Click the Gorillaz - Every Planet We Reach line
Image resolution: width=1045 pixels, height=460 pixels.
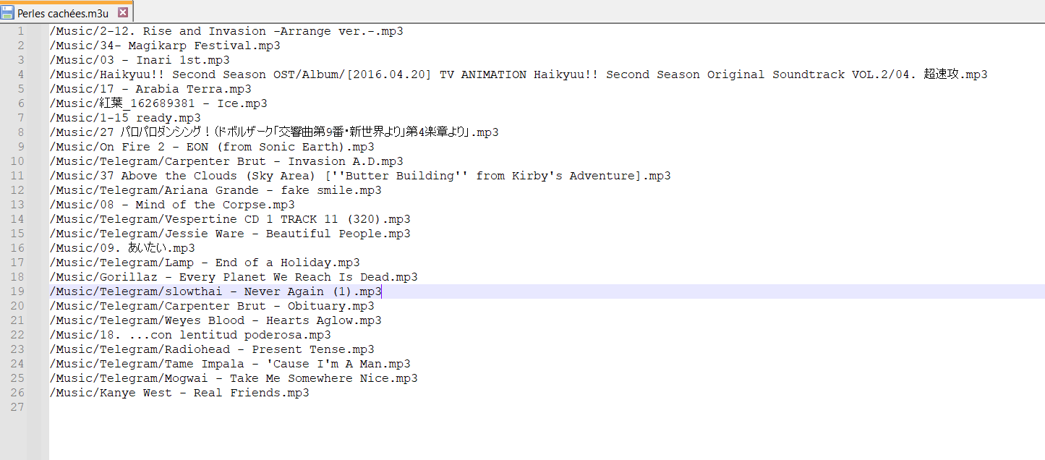[x=234, y=277]
